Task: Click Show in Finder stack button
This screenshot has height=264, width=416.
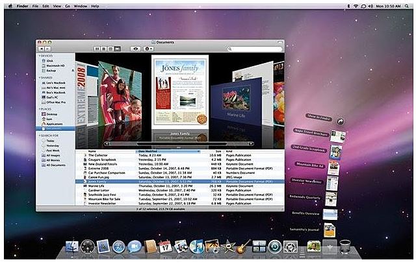Action: click(x=340, y=121)
